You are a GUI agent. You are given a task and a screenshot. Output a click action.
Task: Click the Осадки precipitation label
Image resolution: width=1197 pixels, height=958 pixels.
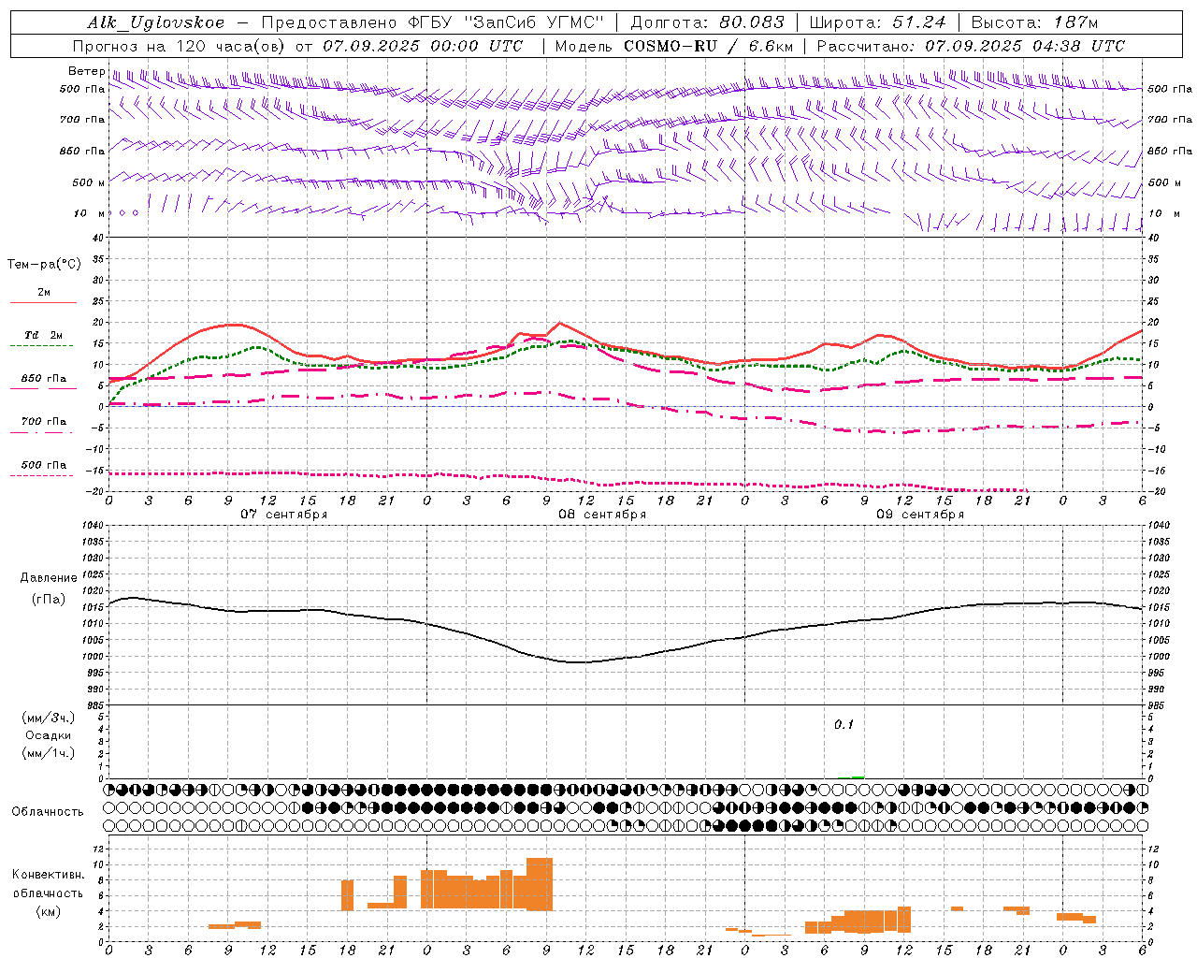49,735
